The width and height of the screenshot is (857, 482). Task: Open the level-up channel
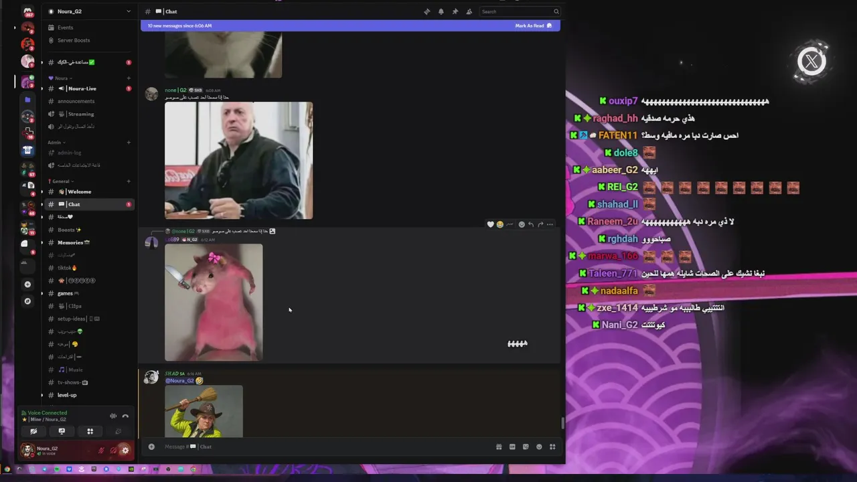click(x=89, y=395)
